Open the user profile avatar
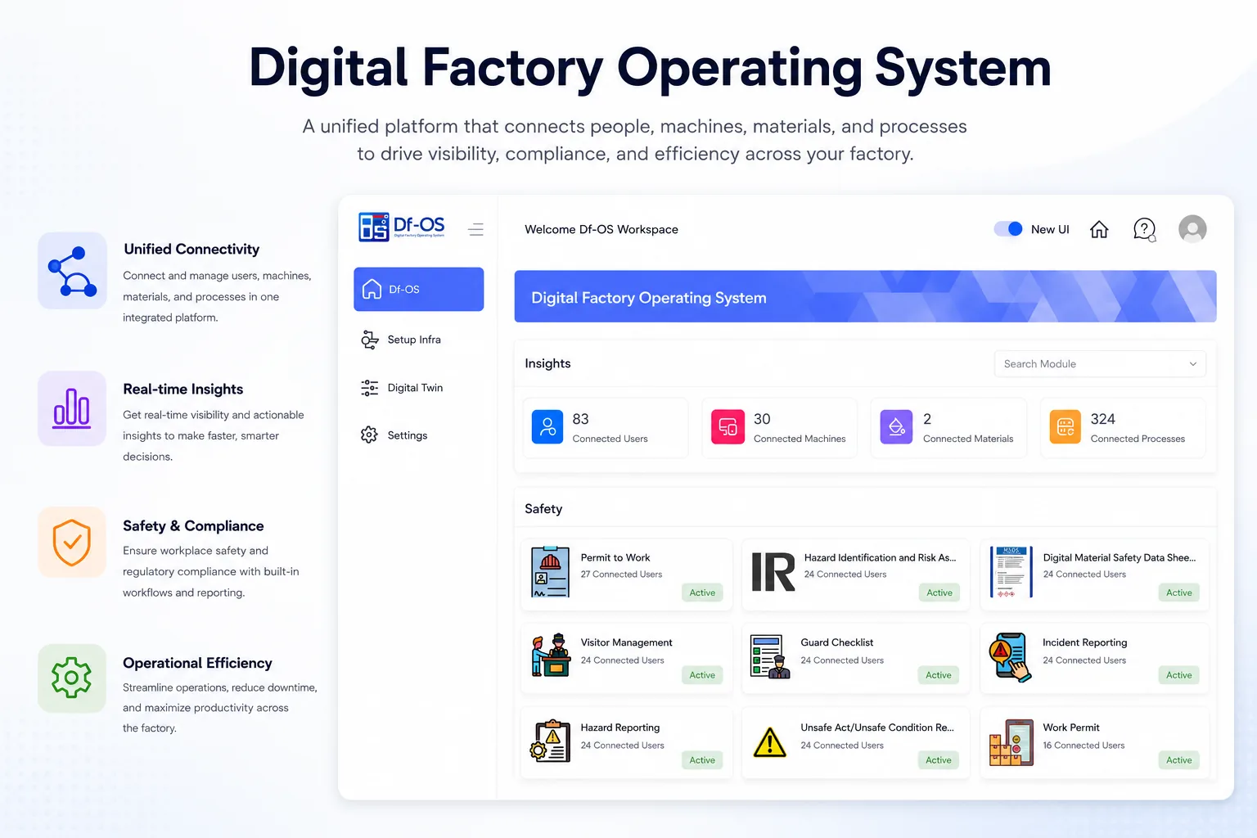Viewport: 1257px width, 838px height. pos(1192,229)
